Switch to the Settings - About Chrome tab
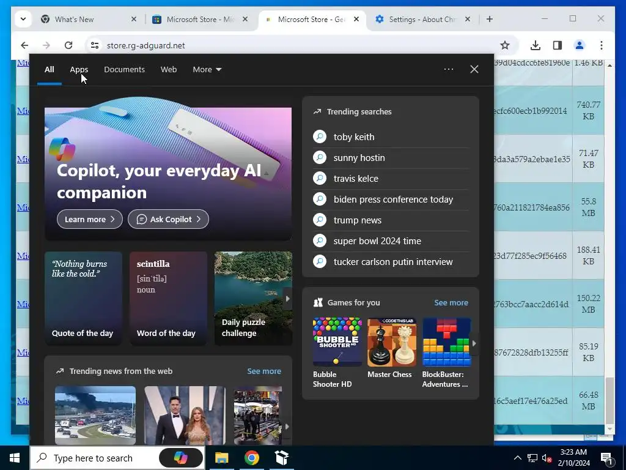The height and width of the screenshot is (470, 626). [x=423, y=19]
